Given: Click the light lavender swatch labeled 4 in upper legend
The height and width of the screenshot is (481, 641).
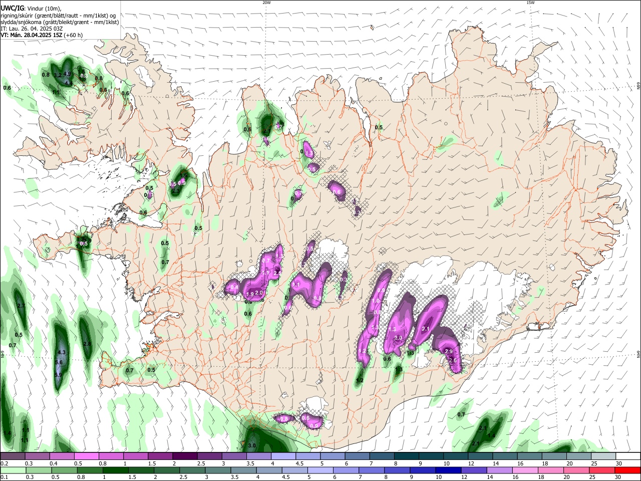Looking at the screenshot, I should click(283, 456).
